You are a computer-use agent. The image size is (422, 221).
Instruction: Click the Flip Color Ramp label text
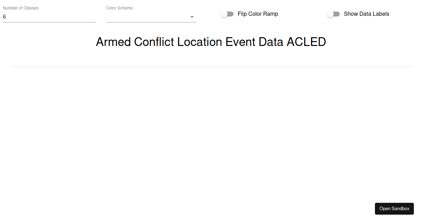pyautogui.click(x=258, y=14)
